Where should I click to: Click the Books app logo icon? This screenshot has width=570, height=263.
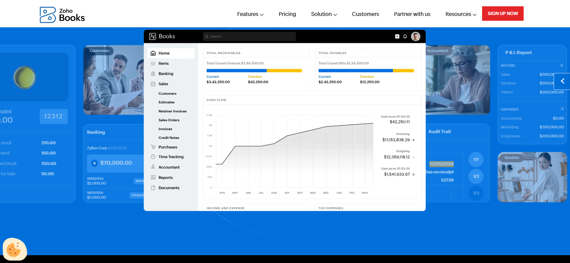(x=153, y=36)
